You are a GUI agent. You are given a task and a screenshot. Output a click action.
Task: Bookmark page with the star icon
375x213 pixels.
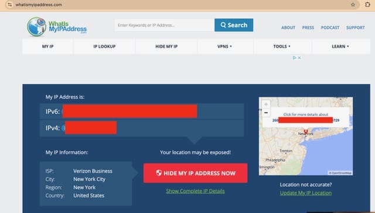353,5
